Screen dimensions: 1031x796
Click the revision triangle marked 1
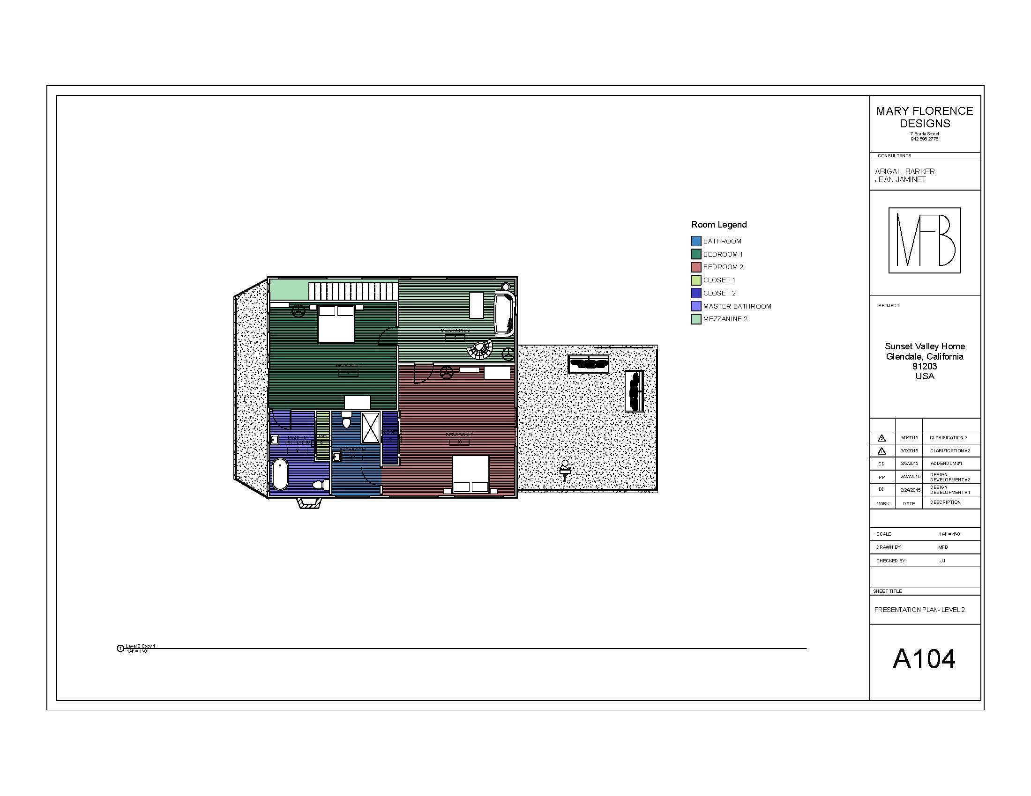[882, 451]
